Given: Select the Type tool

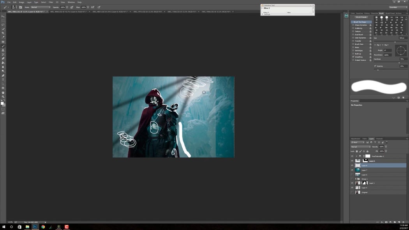Looking at the screenshot, I should (2, 79).
